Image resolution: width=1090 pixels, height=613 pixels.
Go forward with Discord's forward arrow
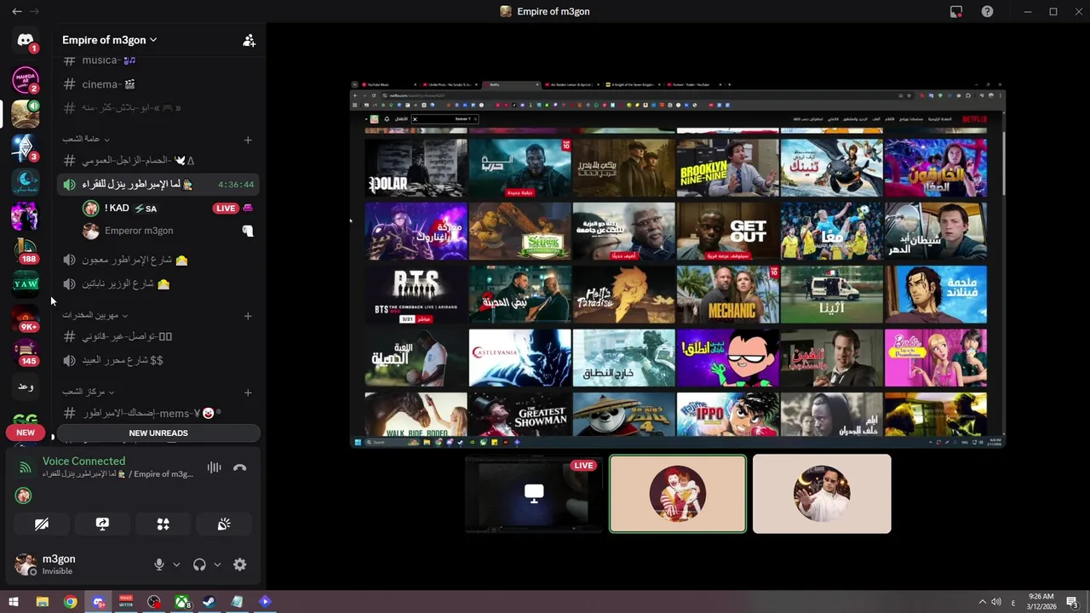pos(34,11)
